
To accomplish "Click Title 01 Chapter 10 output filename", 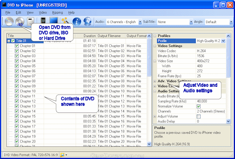I will pos(111,91).
